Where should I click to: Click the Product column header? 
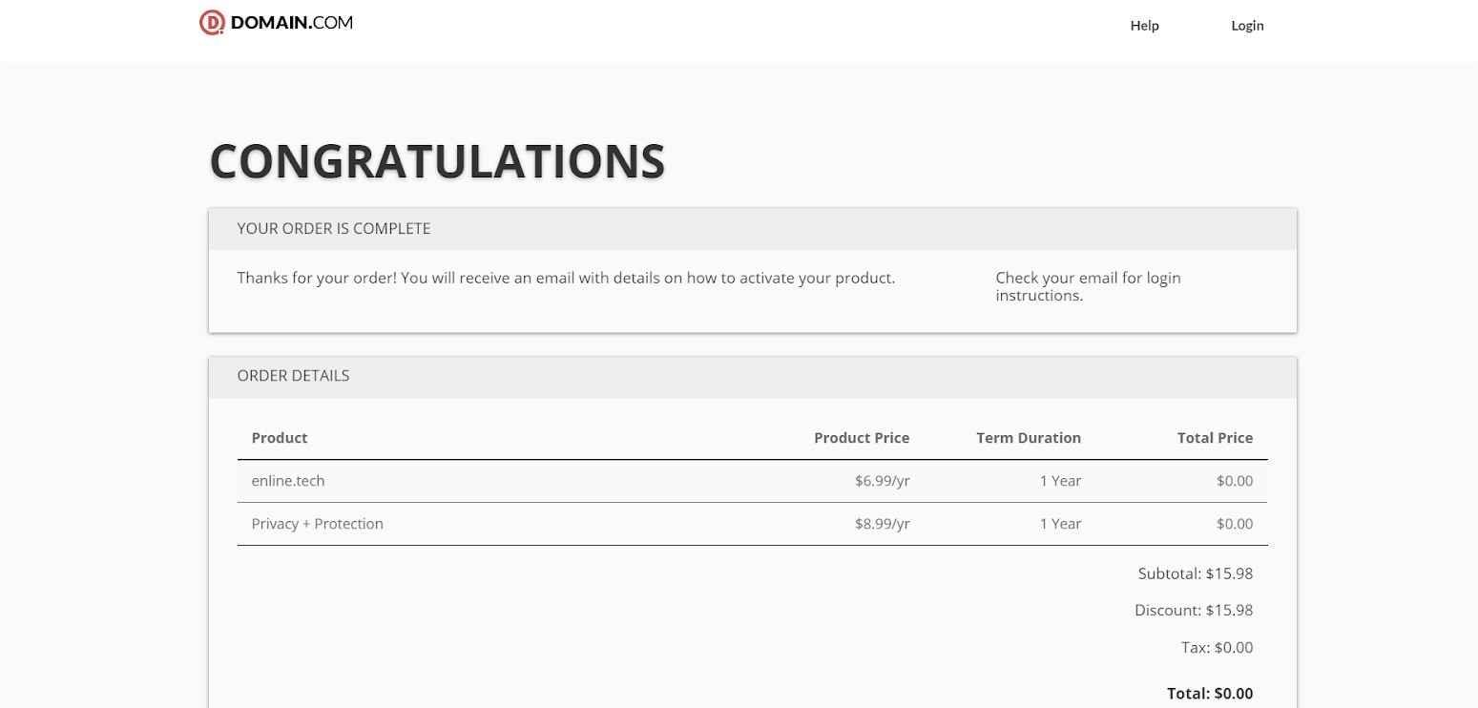point(280,438)
